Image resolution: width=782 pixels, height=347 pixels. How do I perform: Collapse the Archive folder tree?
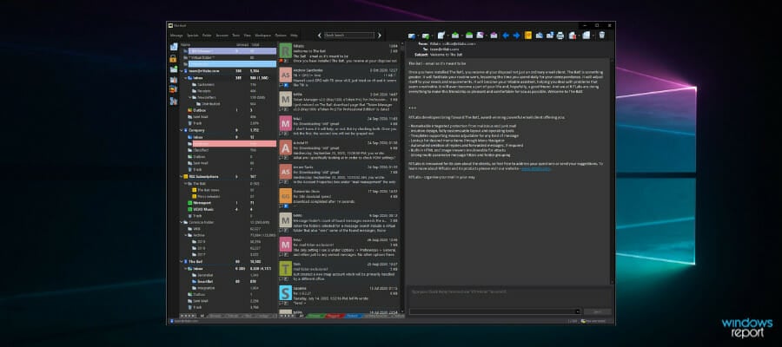tap(186, 235)
